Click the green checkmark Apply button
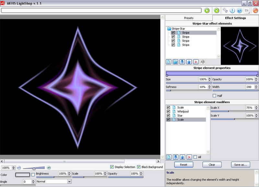This screenshot has height=187, width=259. (x=217, y=10)
